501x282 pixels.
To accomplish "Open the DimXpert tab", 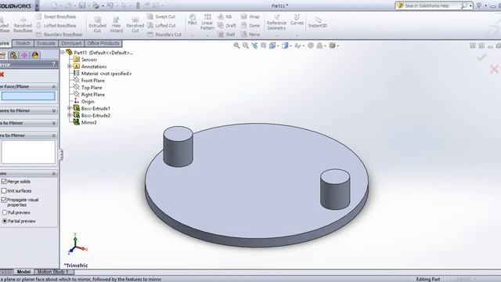I will [x=71, y=43].
